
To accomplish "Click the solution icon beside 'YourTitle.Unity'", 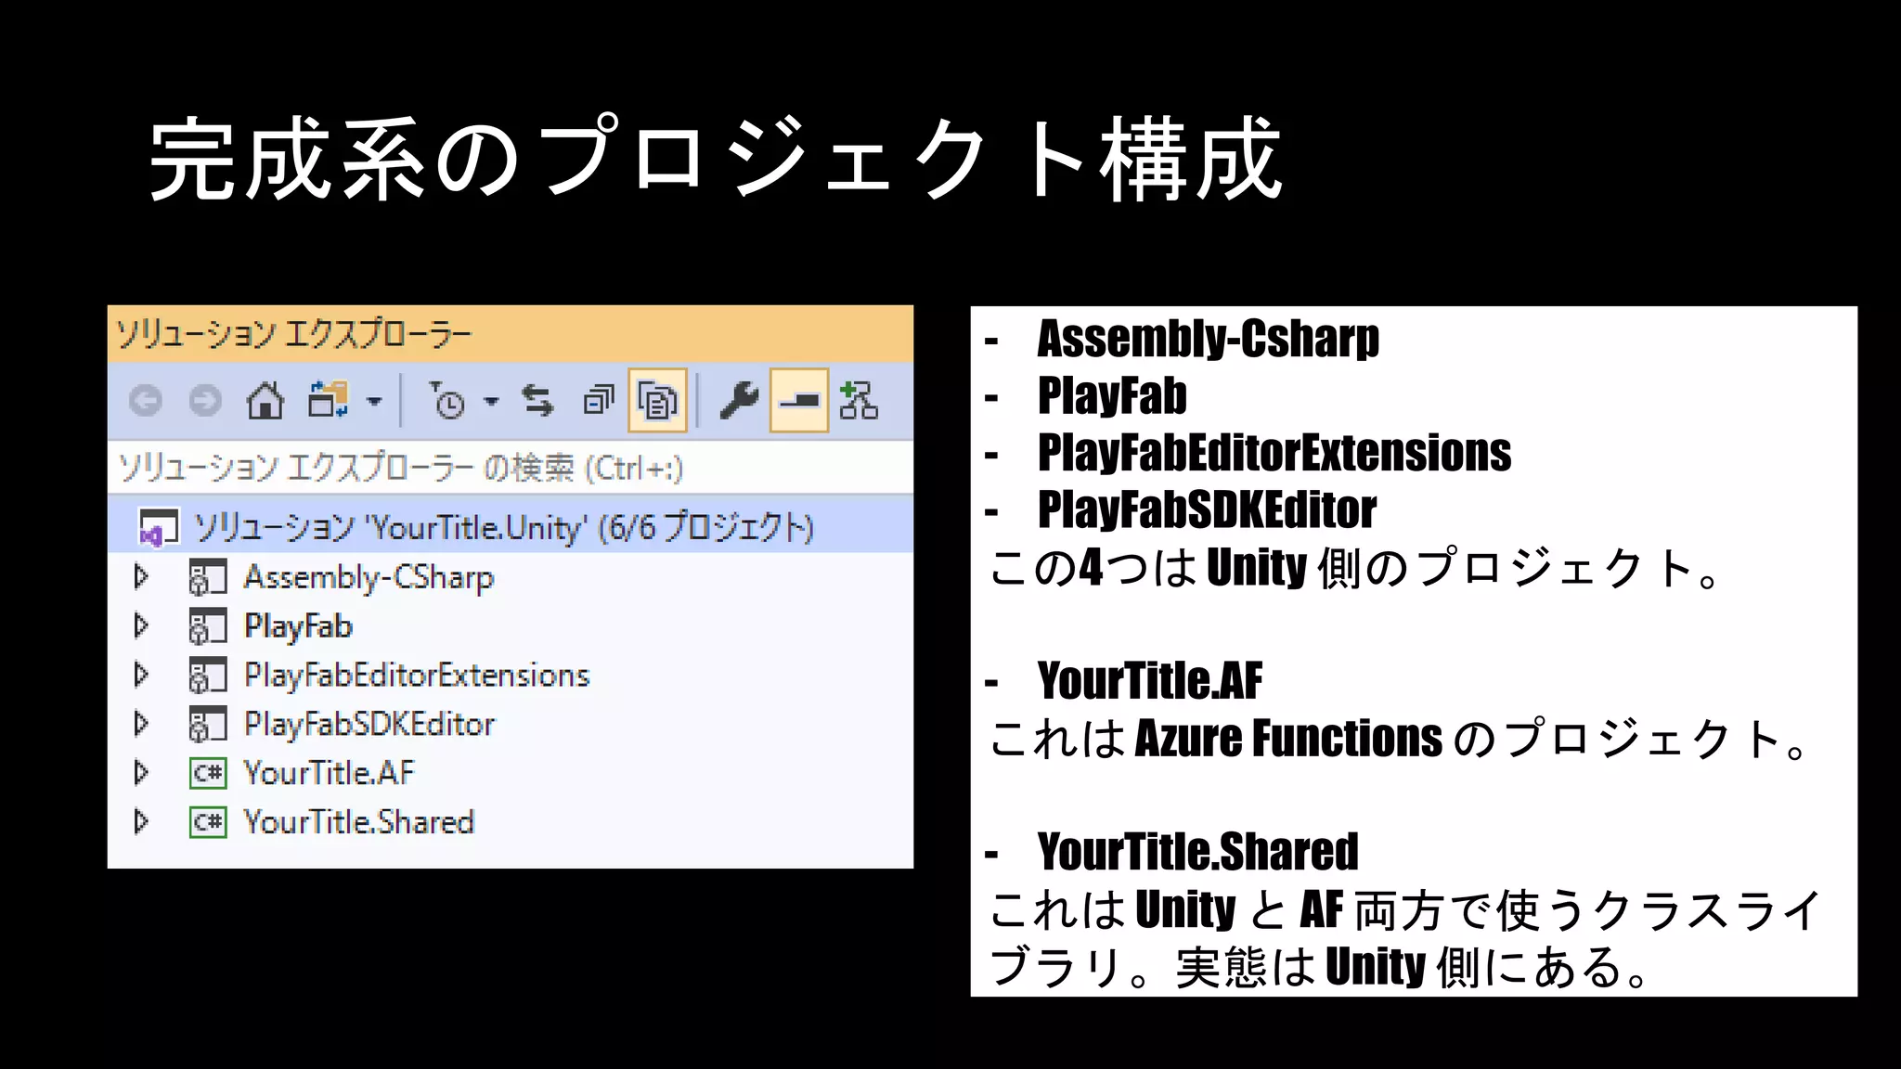I will 158,528.
